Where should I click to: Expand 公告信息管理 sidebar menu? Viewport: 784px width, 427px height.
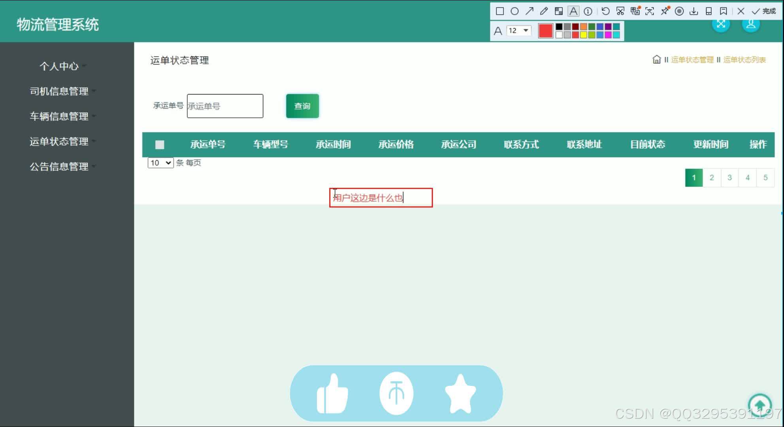coord(59,166)
